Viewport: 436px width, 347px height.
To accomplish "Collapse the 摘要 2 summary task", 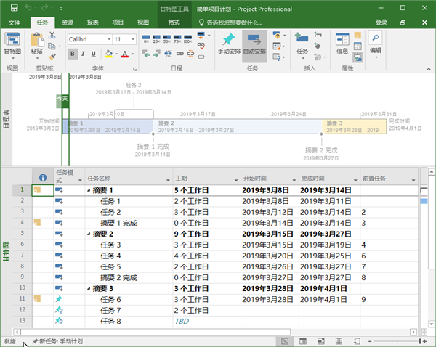I will click(89, 234).
